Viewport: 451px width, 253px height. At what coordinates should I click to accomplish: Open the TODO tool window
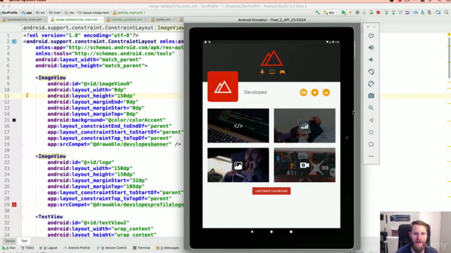(x=27, y=248)
